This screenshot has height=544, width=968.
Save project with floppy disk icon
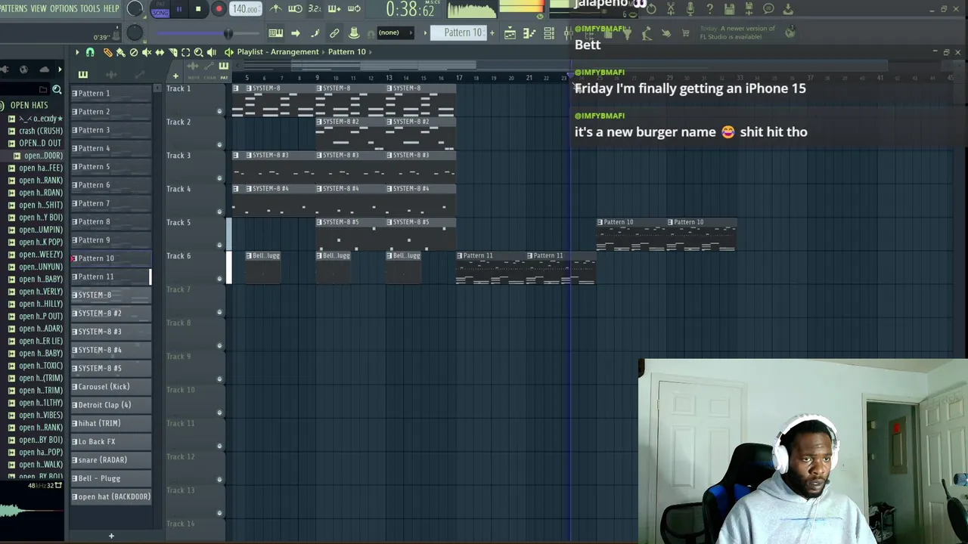[729, 9]
